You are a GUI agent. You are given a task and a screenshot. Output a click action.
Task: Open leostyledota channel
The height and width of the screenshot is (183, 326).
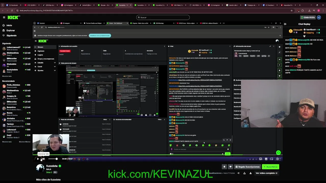click(16, 71)
